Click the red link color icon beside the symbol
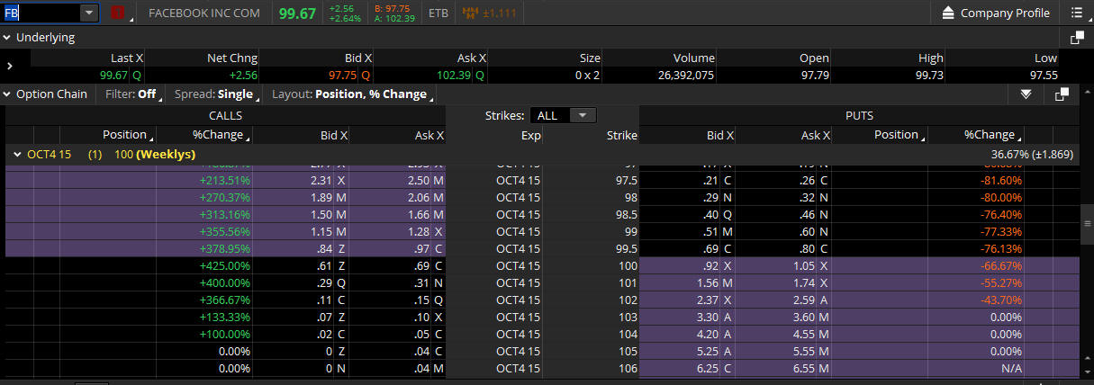The width and height of the screenshot is (1094, 385). 118,13
